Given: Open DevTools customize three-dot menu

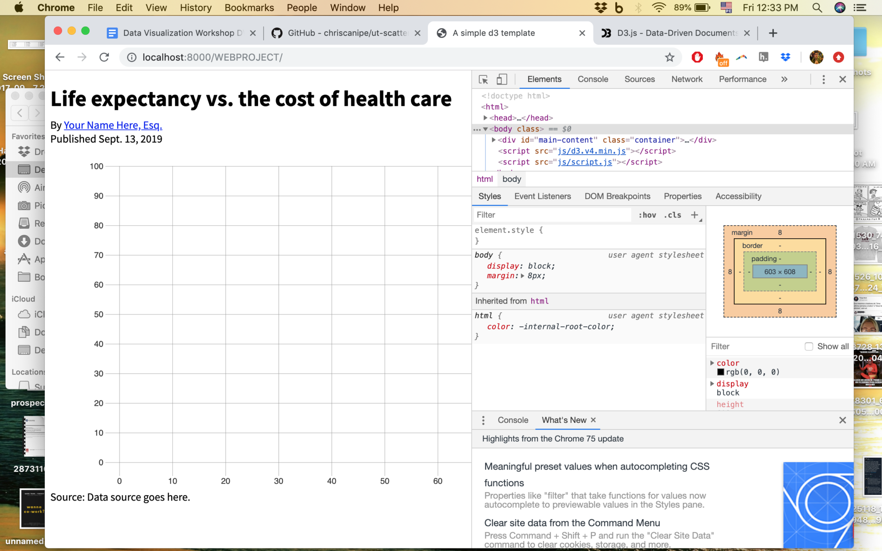Looking at the screenshot, I should tap(823, 79).
